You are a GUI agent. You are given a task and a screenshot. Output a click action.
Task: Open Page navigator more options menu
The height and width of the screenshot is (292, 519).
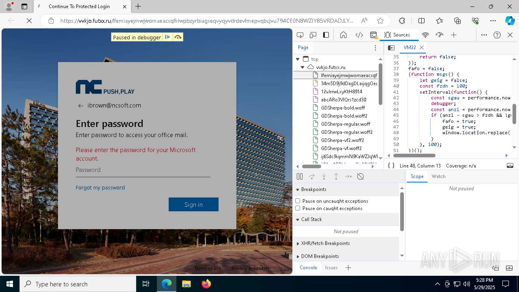coord(375,48)
